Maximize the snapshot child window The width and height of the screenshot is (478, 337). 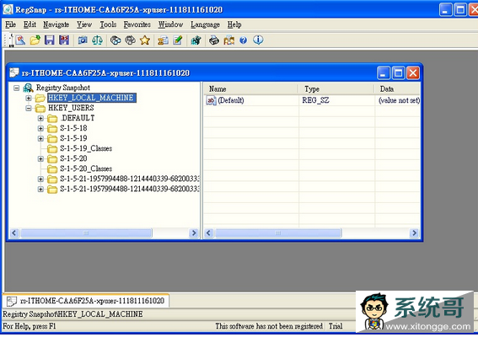(399, 72)
